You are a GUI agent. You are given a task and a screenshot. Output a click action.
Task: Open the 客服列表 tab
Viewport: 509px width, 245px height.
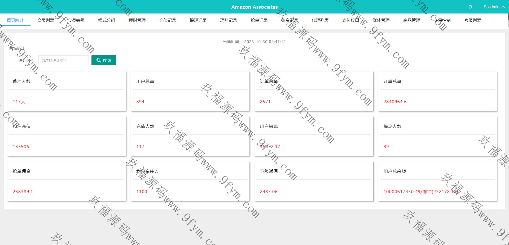point(472,20)
